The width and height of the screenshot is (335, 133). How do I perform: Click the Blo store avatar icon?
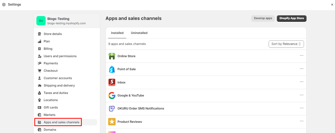tap(41, 21)
